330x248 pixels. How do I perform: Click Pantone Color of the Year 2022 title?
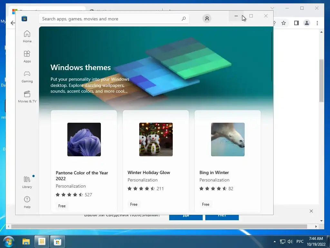pyautogui.click(x=82, y=176)
